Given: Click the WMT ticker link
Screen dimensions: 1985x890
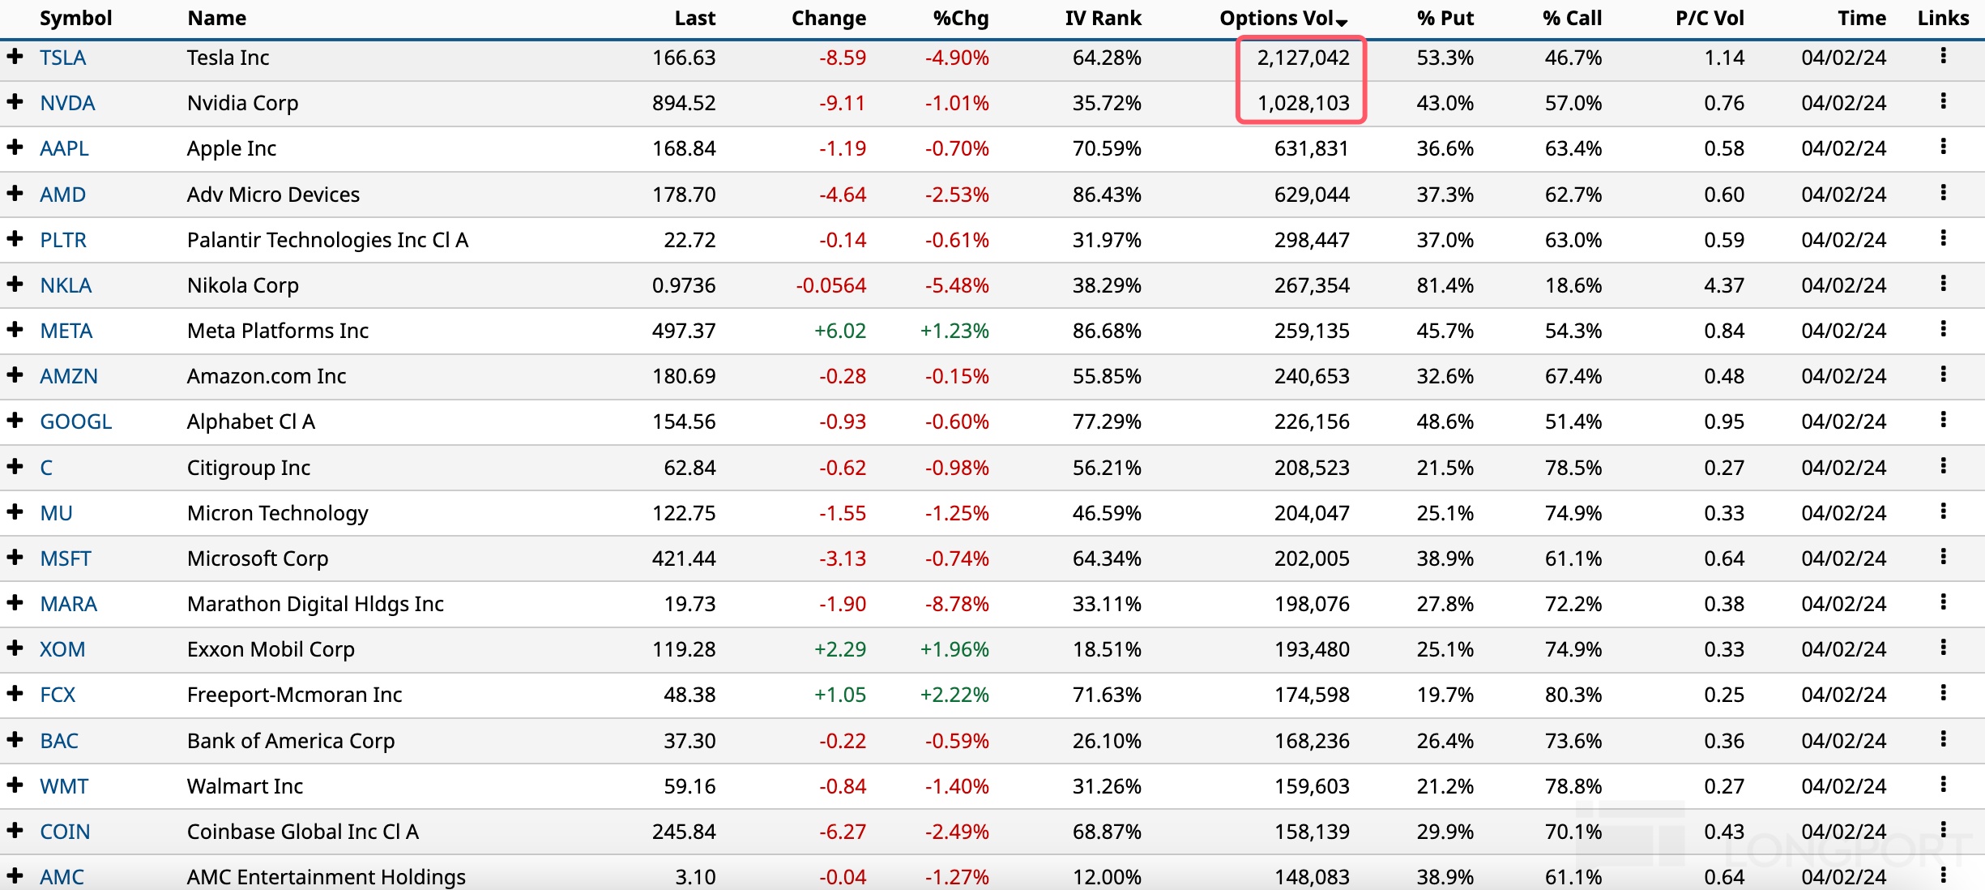Looking at the screenshot, I should (64, 786).
